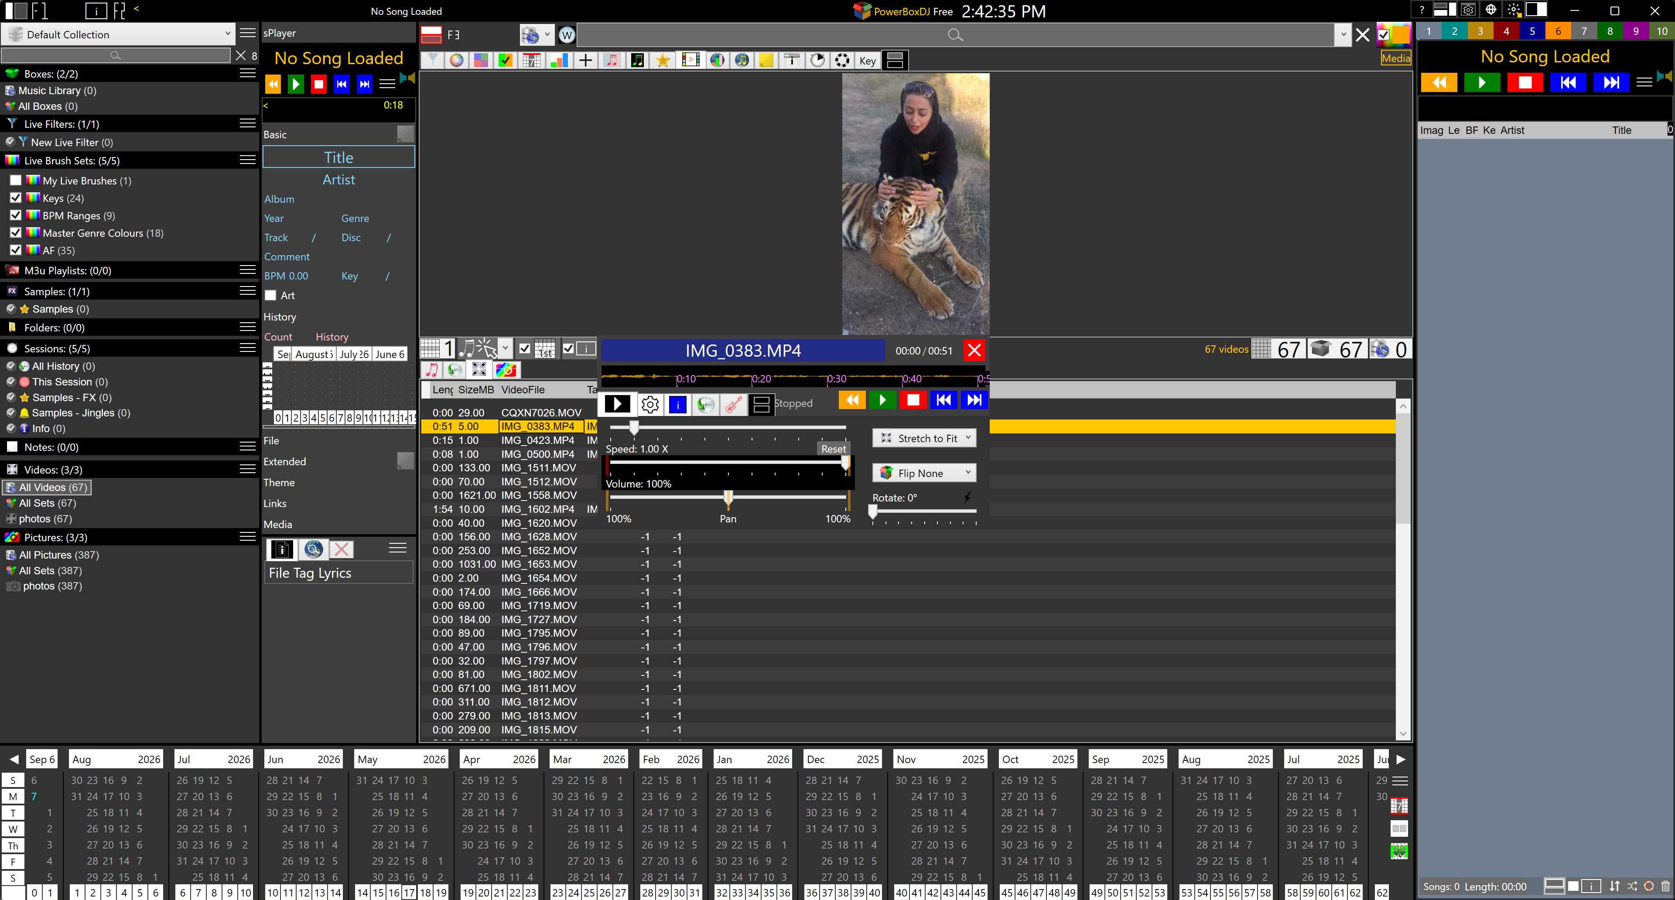The height and width of the screenshot is (900, 1675).
Task: Open the database globe dropdown arrow
Action: [547, 34]
